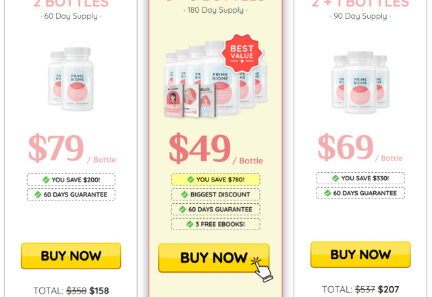Click the pointing hand cursor icon
432x297 pixels.
click(x=262, y=270)
